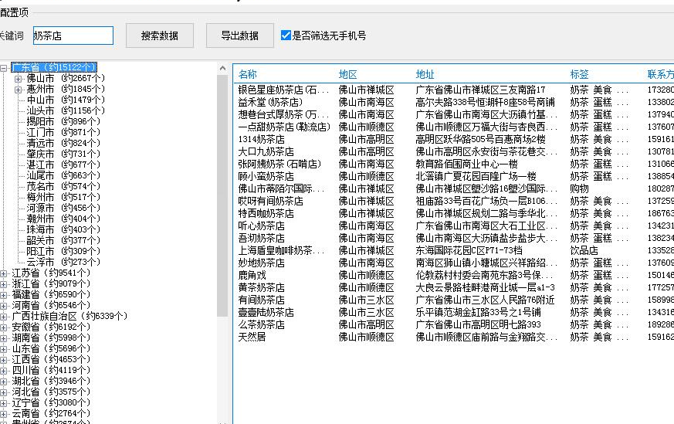Image resolution: width=674 pixels, height=424 pixels.
Task: Expand the 广西壮族自治区 tree node
Action: 3,317
